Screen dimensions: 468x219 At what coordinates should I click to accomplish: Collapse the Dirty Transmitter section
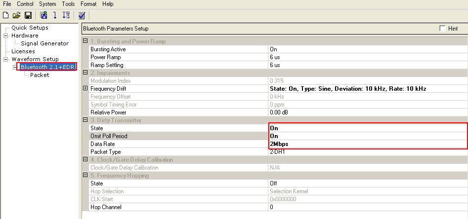pos(85,120)
